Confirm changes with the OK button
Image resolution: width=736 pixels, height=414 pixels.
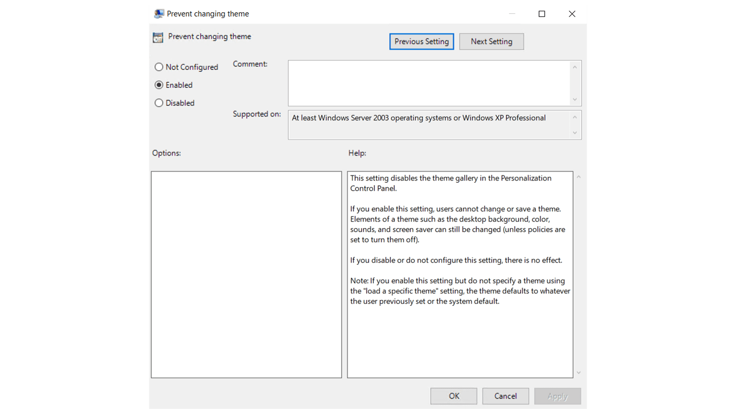pos(453,396)
